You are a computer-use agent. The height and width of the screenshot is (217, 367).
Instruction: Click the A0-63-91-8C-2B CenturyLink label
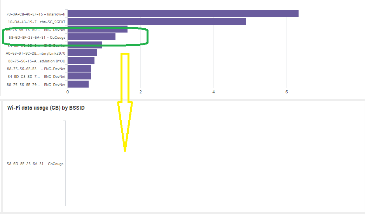tap(36, 53)
